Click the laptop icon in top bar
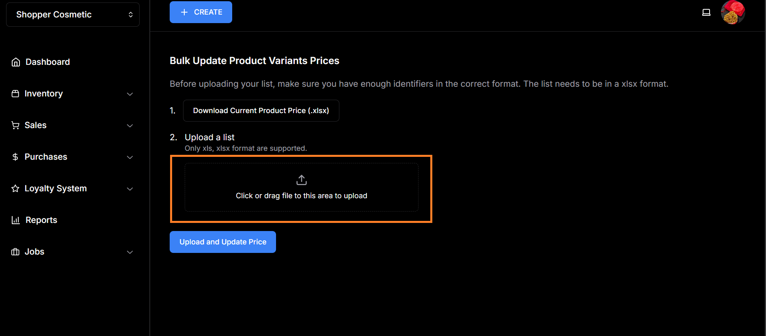Viewport: 766px width, 336px height. (706, 13)
